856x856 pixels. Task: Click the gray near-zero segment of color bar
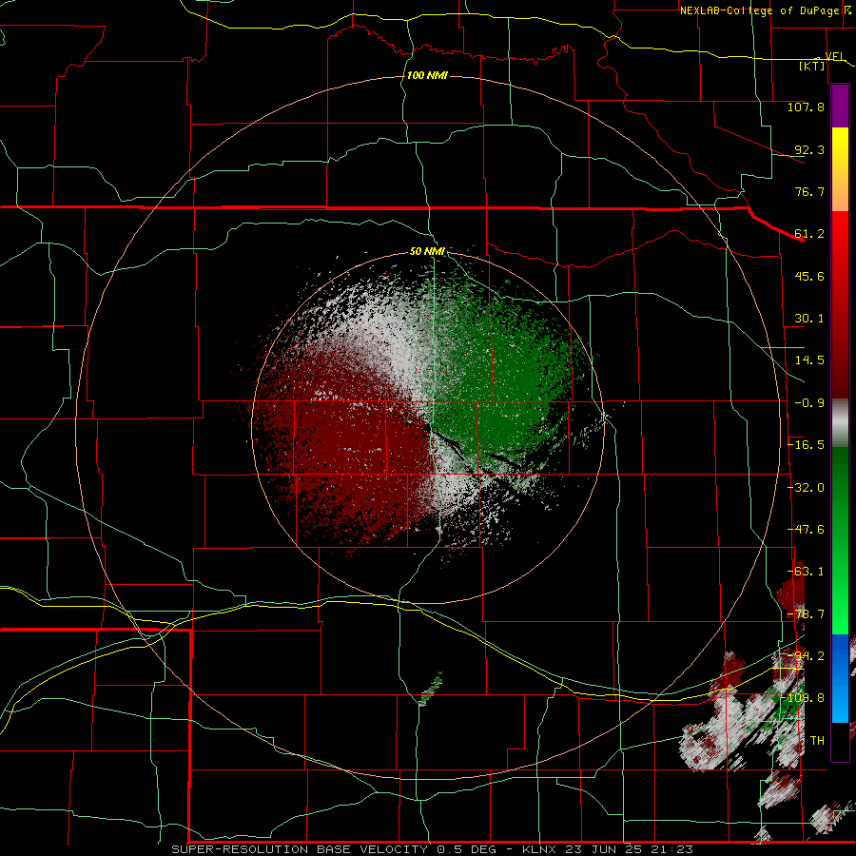(840, 423)
